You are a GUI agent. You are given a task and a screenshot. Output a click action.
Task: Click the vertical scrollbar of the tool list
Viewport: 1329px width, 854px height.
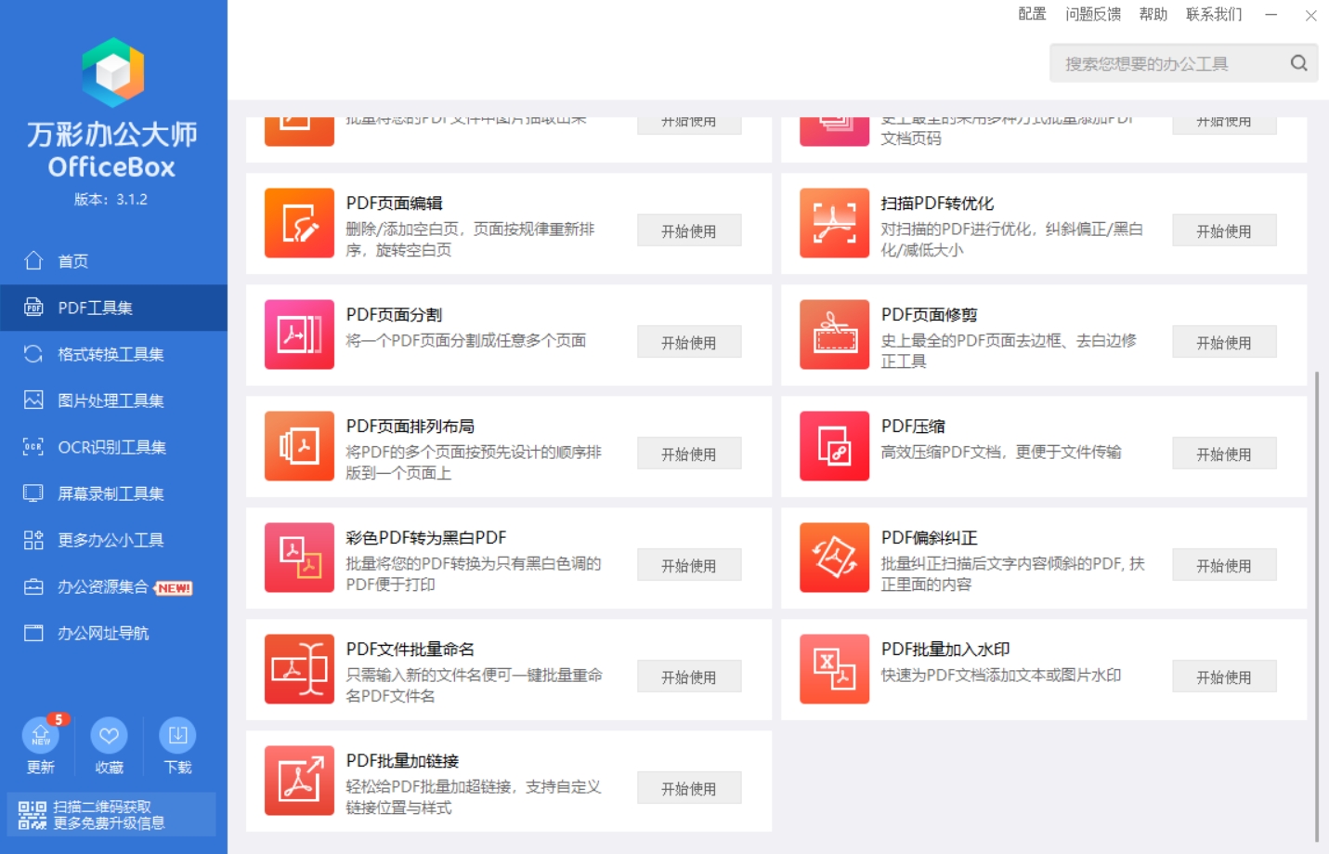tap(1316, 606)
